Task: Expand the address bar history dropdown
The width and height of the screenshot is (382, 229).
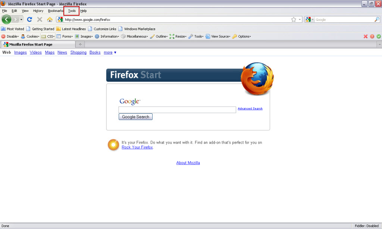Action: point(300,19)
